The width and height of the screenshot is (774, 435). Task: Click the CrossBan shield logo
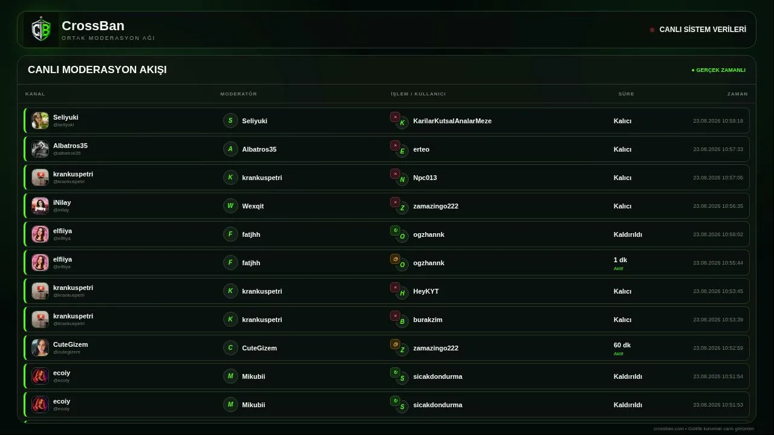(41, 30)
